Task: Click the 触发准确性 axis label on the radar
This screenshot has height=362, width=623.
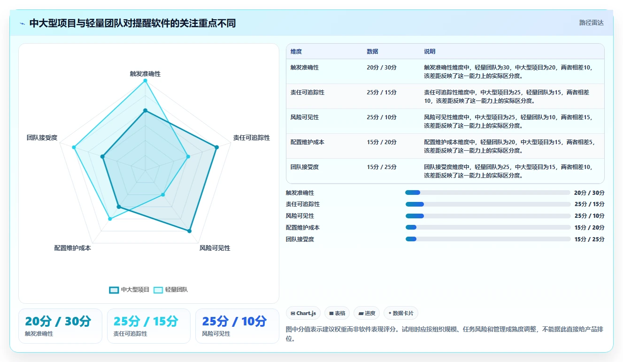Action: point(145,74)
